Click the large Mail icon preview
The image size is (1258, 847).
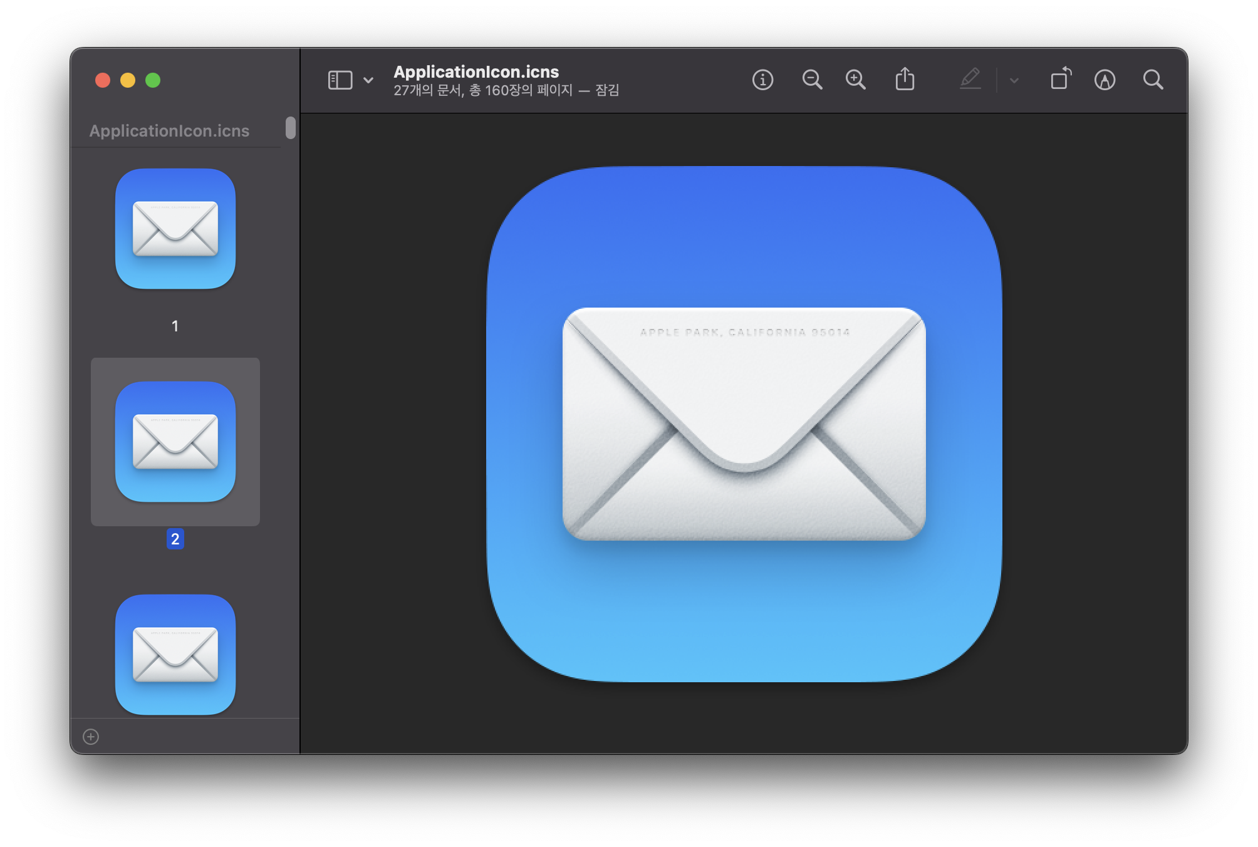744,424
